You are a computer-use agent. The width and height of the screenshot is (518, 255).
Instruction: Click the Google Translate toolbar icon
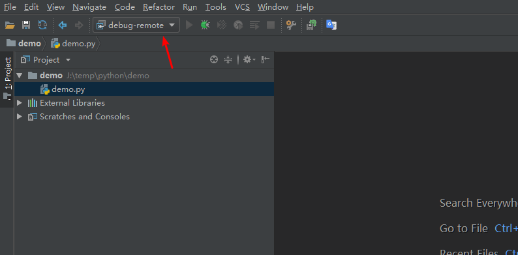pos(331,25)
